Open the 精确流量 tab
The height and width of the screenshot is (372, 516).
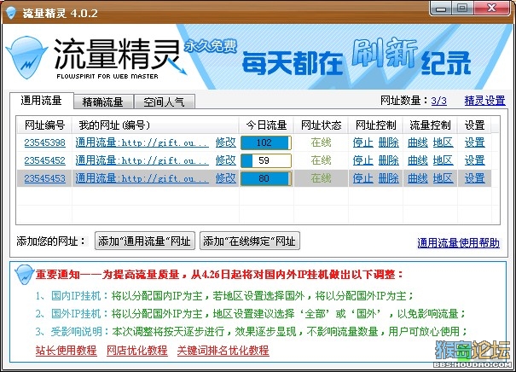[x=103, y=102]
